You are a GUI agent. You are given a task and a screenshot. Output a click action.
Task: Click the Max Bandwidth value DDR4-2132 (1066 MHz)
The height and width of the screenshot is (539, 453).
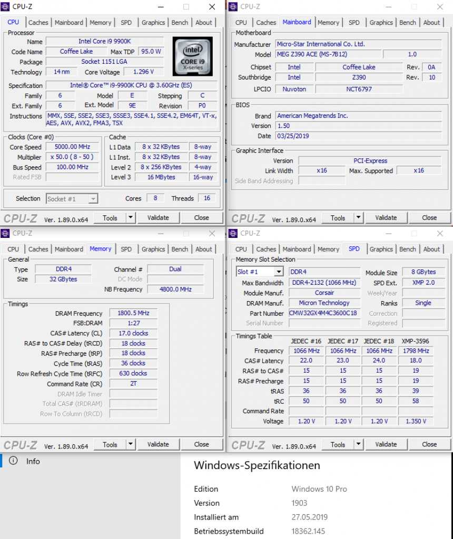[324, 283]
